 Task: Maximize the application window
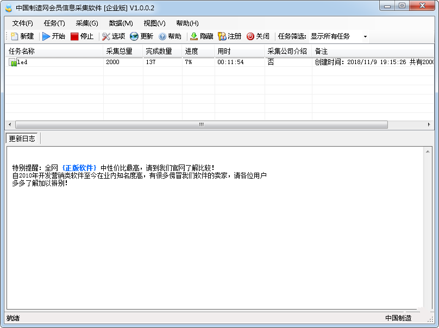[402, 6]
